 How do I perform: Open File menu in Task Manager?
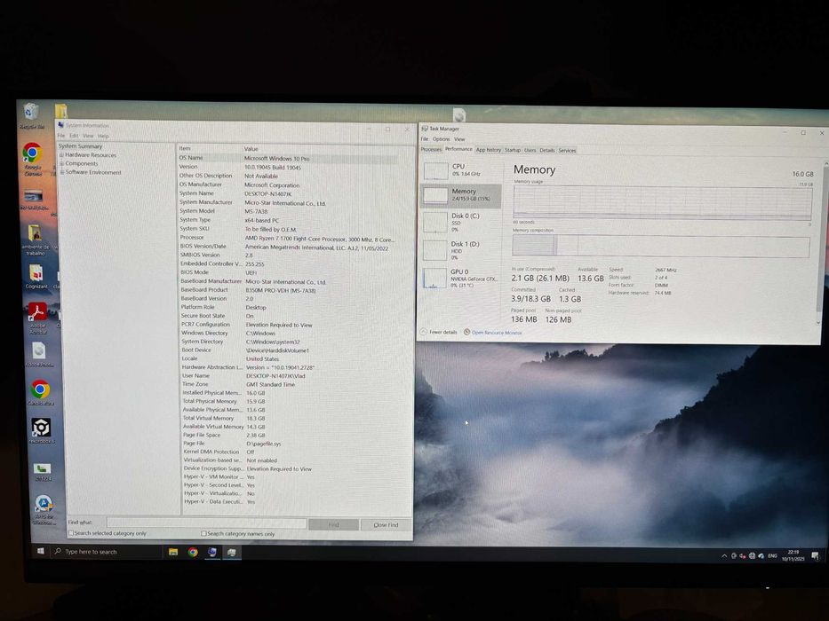[x=424, y=139]
